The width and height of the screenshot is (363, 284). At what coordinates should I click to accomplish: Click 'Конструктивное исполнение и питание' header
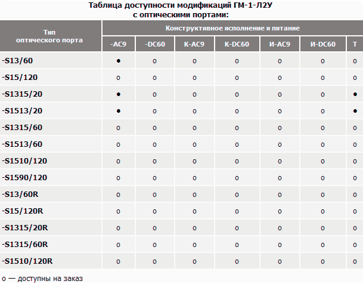tap(232, 28)
